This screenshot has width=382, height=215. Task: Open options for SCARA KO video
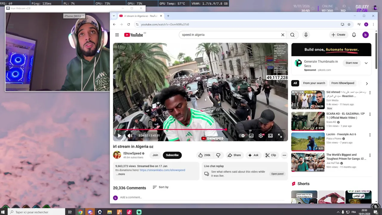tap(370, 114)
